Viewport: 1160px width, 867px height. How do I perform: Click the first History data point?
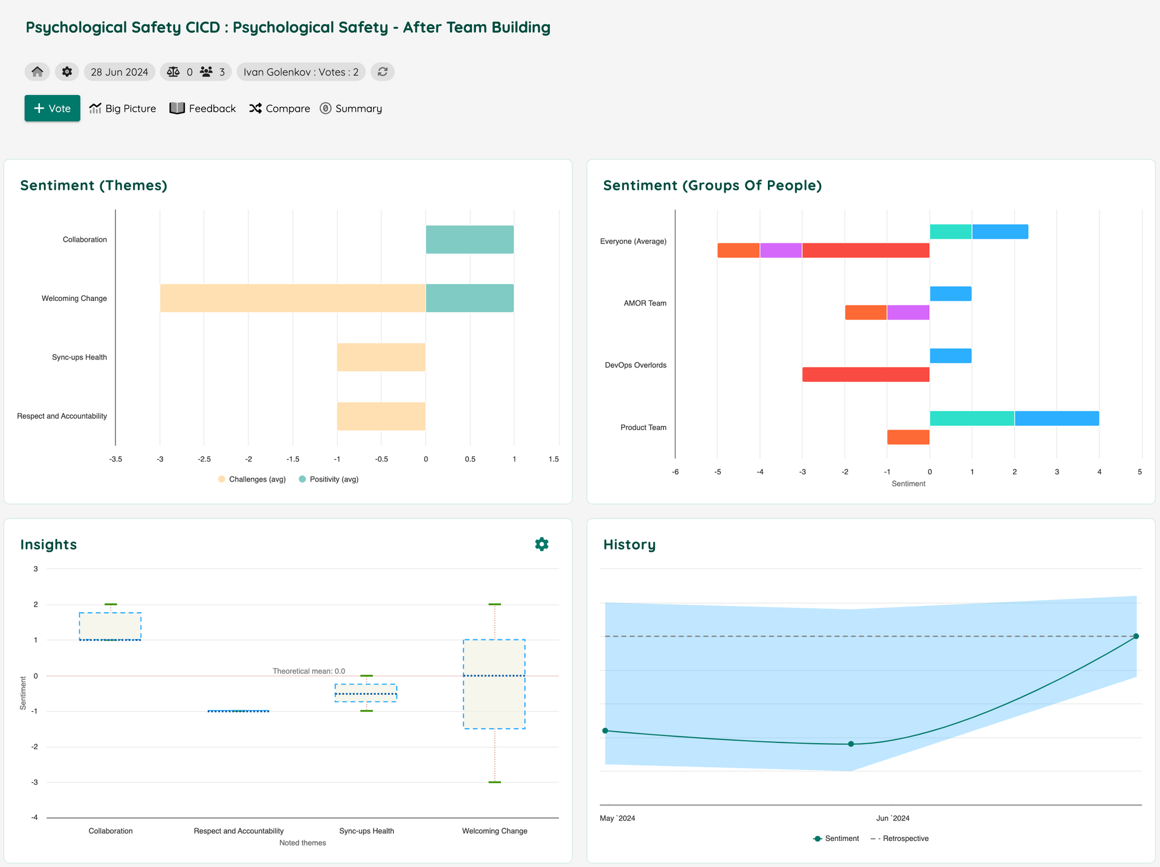coord(605,730)
